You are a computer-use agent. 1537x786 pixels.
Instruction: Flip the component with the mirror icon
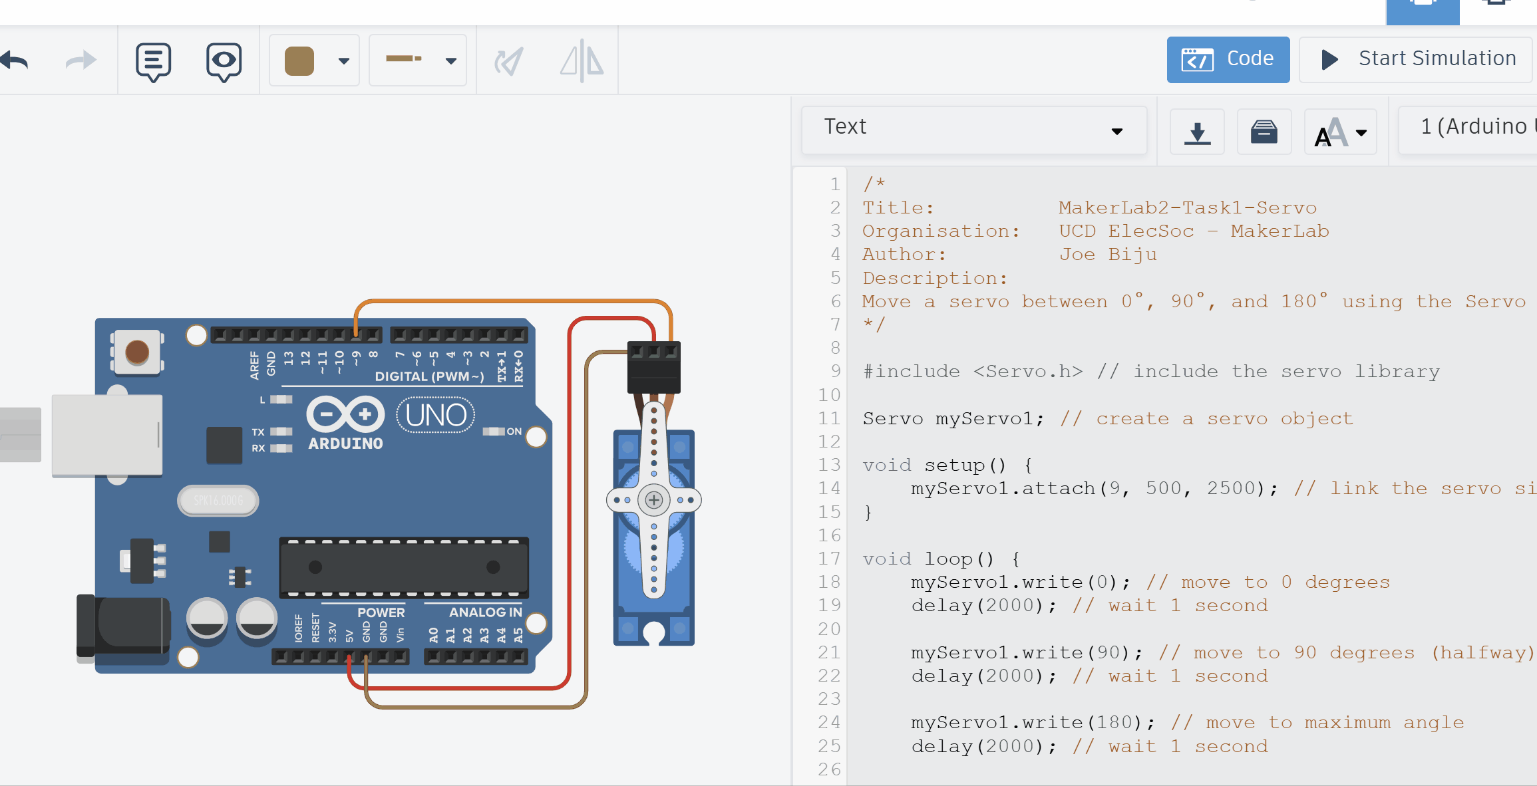coord(580,59)
